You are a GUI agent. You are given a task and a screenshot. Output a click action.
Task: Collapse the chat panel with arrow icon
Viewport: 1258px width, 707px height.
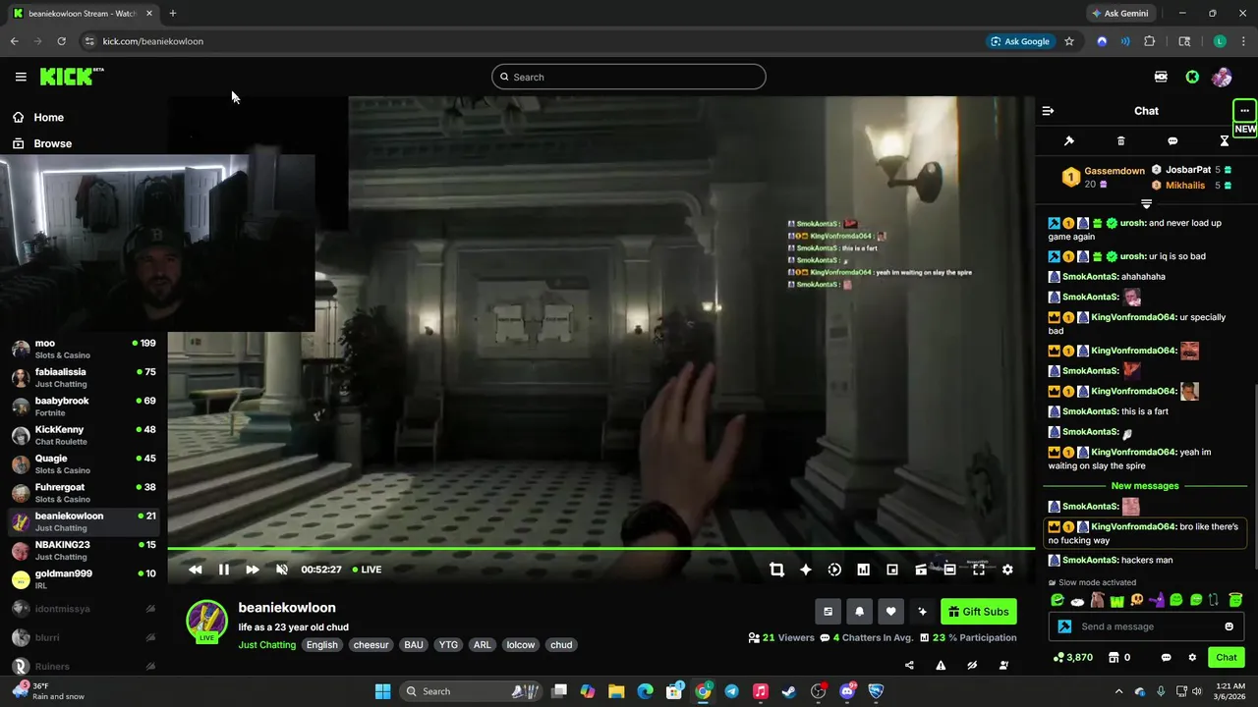(1048, 111)
